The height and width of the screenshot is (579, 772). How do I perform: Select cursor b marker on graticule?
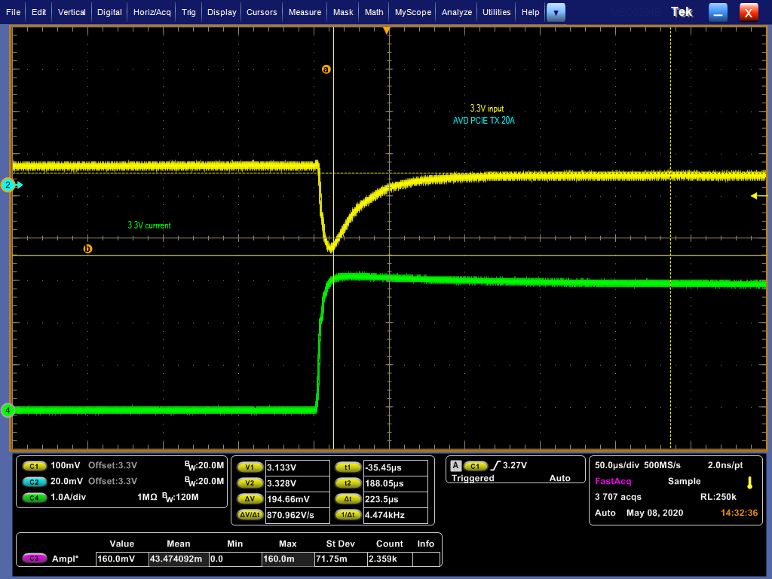[x=87, y=249]
